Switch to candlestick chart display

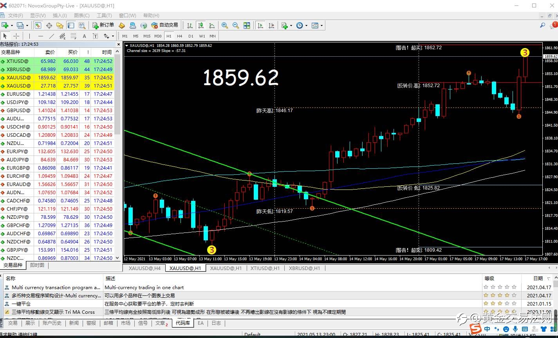coord(201,25)
